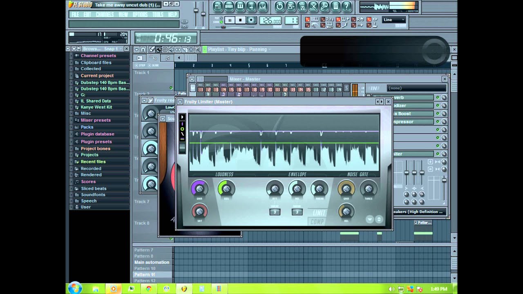The width and height of the screenshot is (523, 294).
Task: Open the Fruity Limiter window options arrow
Action: 180,102
